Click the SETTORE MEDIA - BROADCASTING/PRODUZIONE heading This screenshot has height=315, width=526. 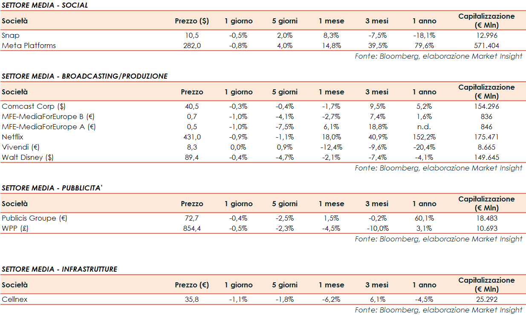coord(84,77)
